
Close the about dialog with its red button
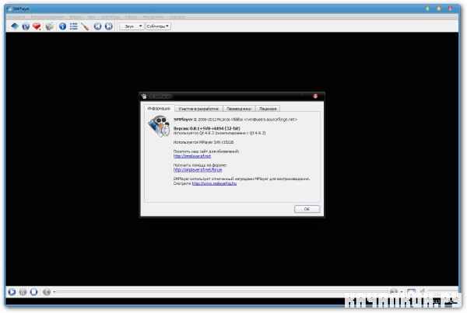pyautogui.click(x=315, y=96)
